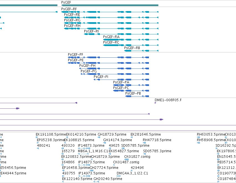Click EST RH63053.5prime
236x183 pixels.
(211, 134)
